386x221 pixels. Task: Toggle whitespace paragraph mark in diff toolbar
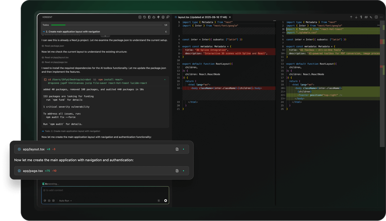click(x=361, y=17)
